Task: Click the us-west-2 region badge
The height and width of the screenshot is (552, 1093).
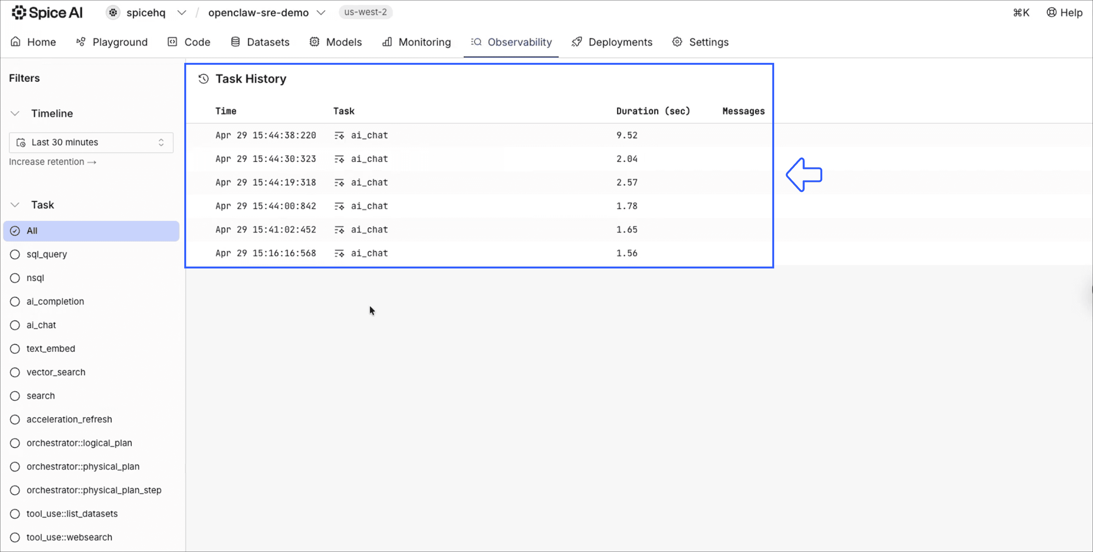Action: 365,12
